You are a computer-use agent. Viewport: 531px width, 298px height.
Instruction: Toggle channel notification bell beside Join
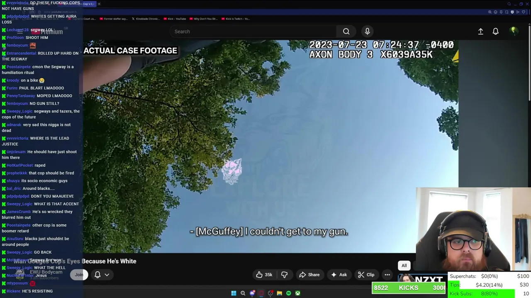click(x=97, y=275)
